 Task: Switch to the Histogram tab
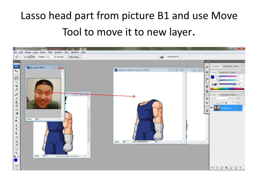228,66
